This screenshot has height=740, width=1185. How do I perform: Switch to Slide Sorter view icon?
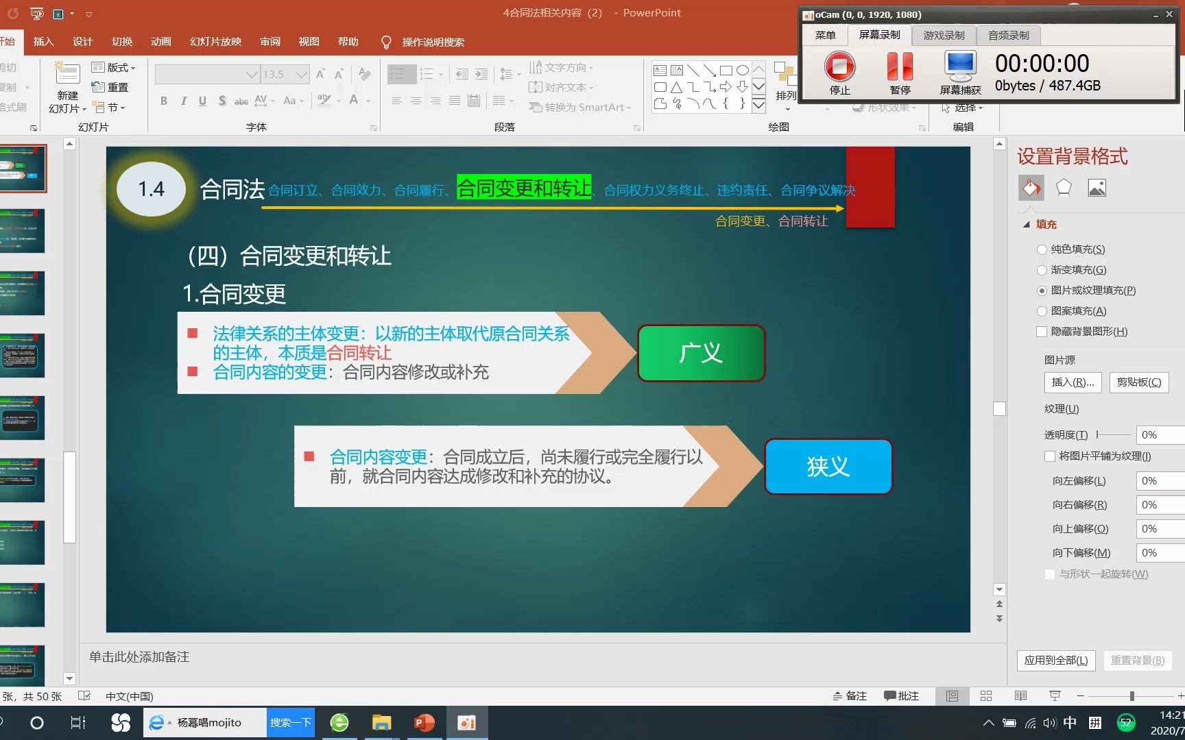pyautogui.click(x=986, y=696)
